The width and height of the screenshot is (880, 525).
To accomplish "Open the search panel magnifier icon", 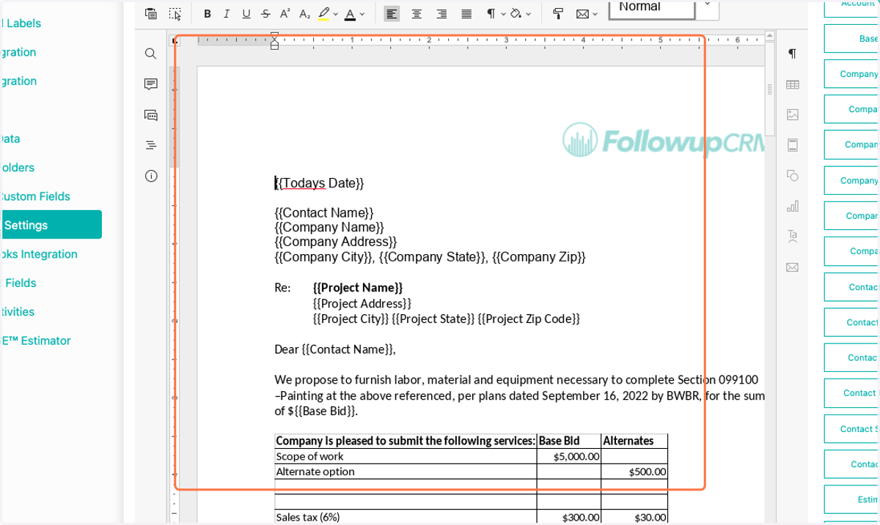I will [x=151, y=53].
